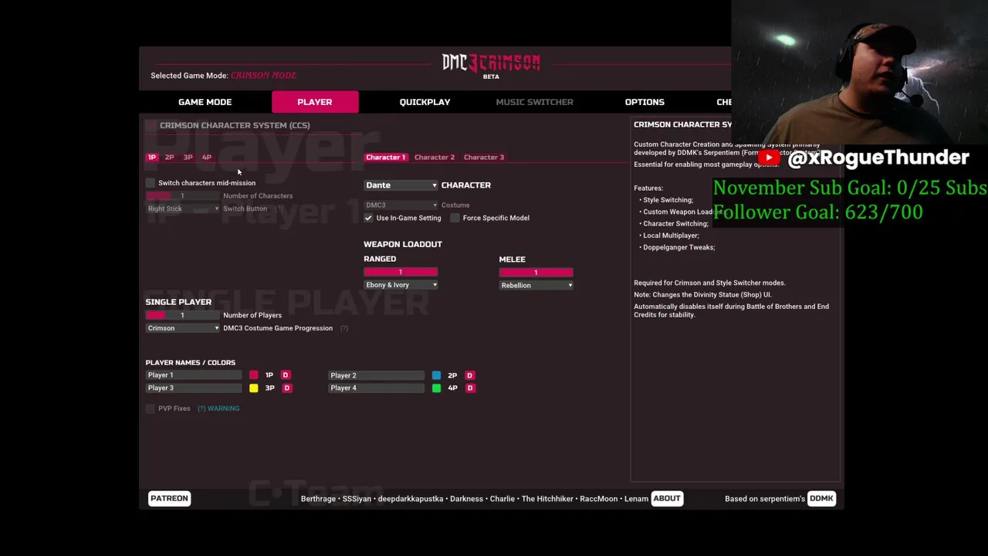Screen dimensions: 988x556
Task: Reset 4P color with D button
Action: (471, 388)
